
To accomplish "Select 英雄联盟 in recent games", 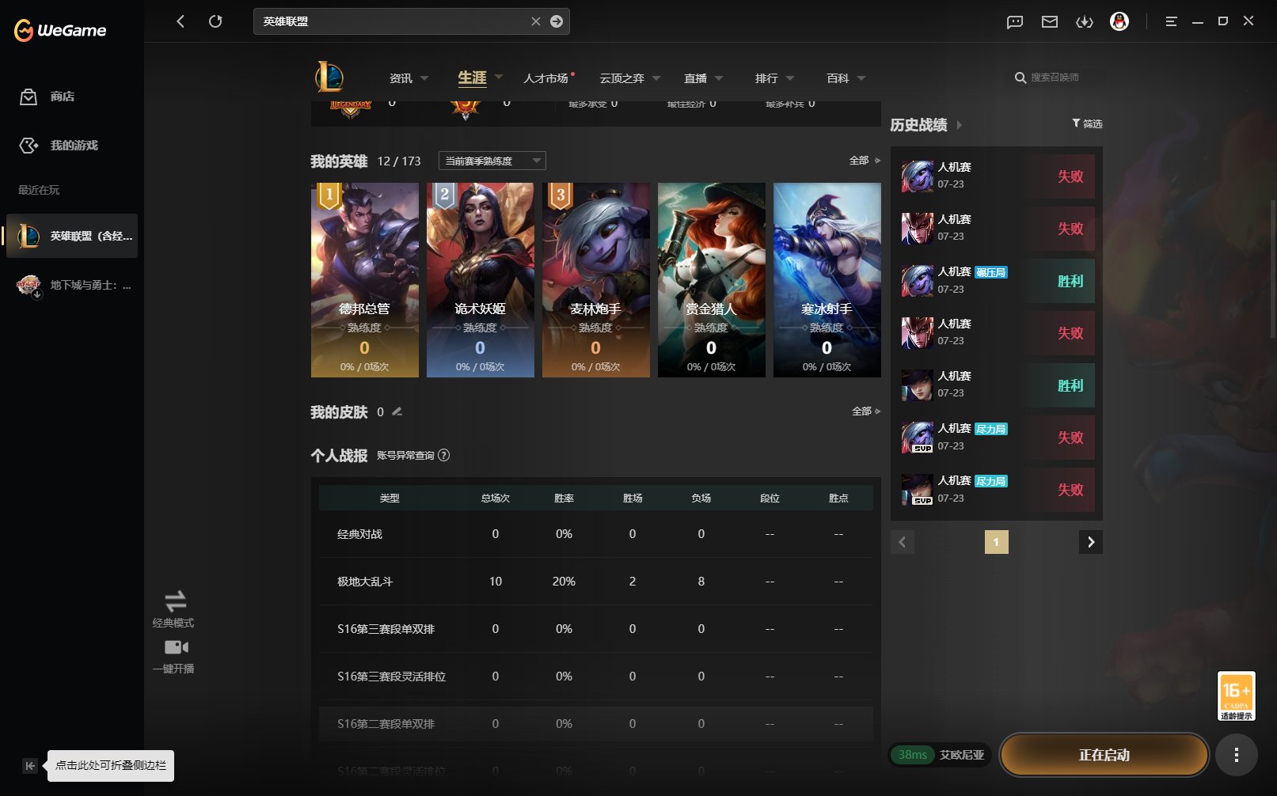I will [72, 236].
